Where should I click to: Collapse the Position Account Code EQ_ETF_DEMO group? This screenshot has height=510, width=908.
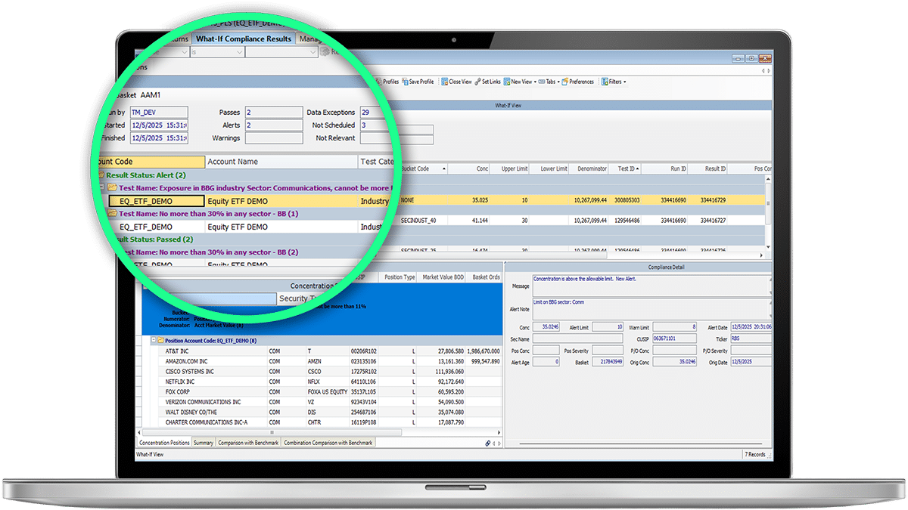click(154, 341)
